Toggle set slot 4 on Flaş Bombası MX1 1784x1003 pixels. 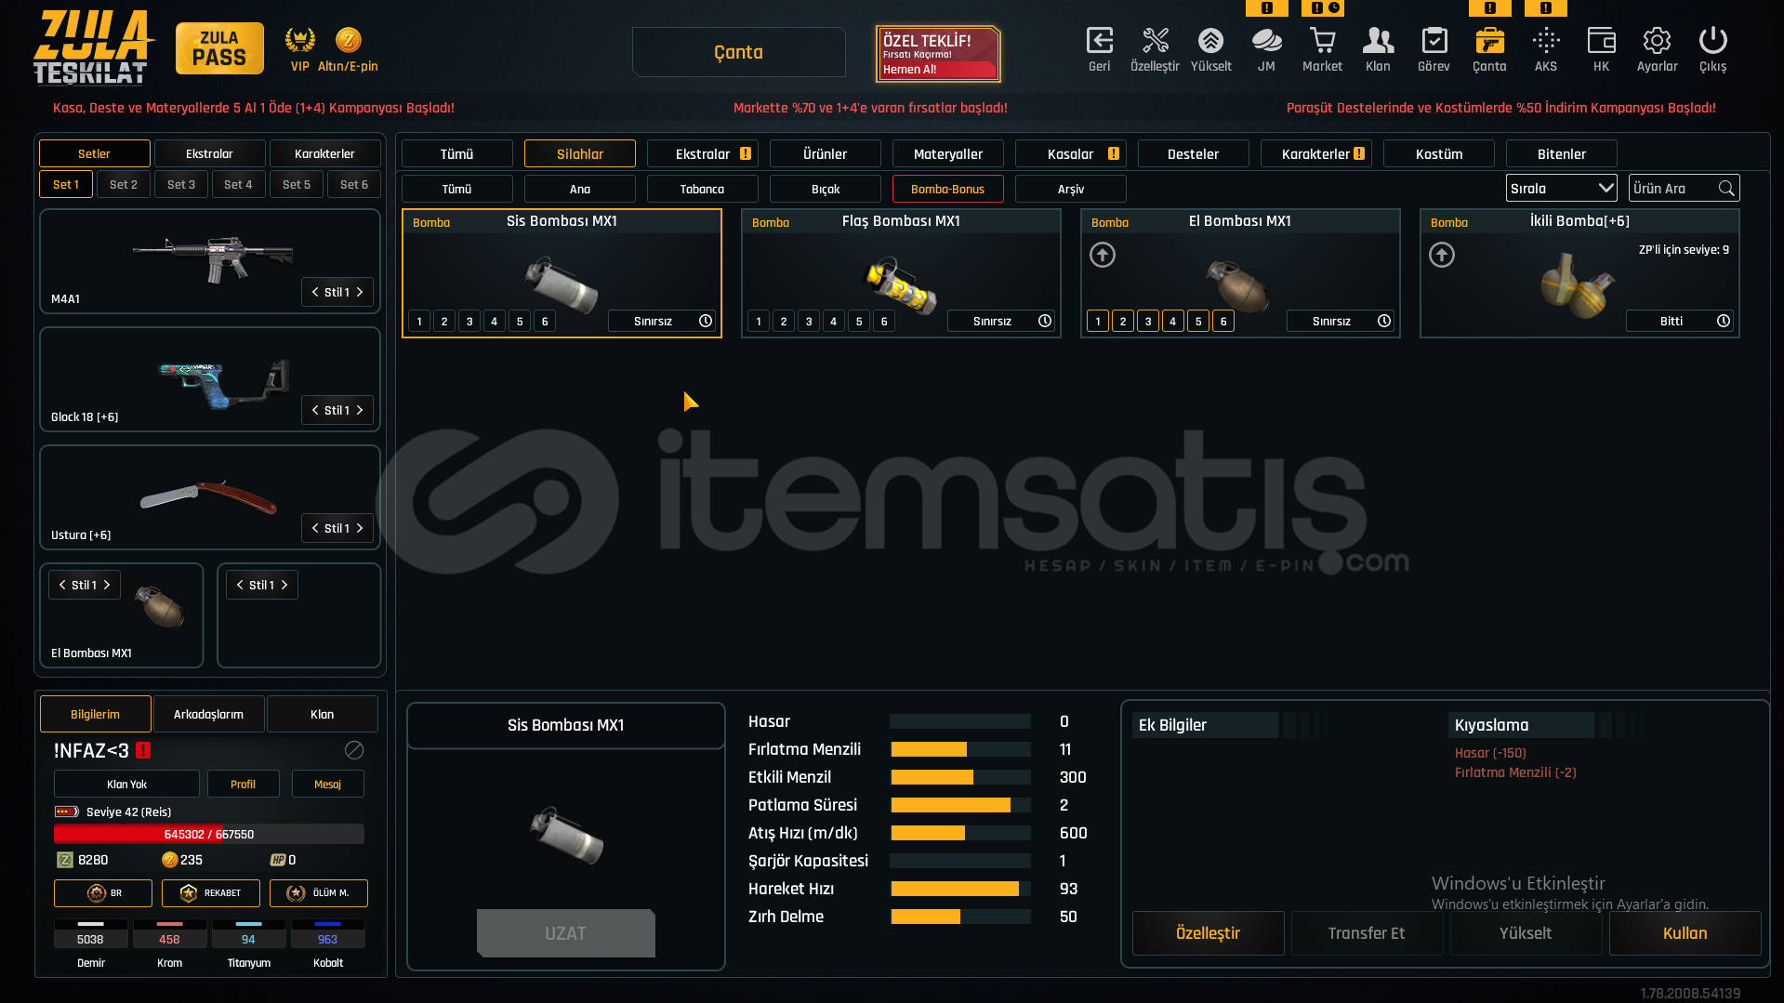click(834, 322)
